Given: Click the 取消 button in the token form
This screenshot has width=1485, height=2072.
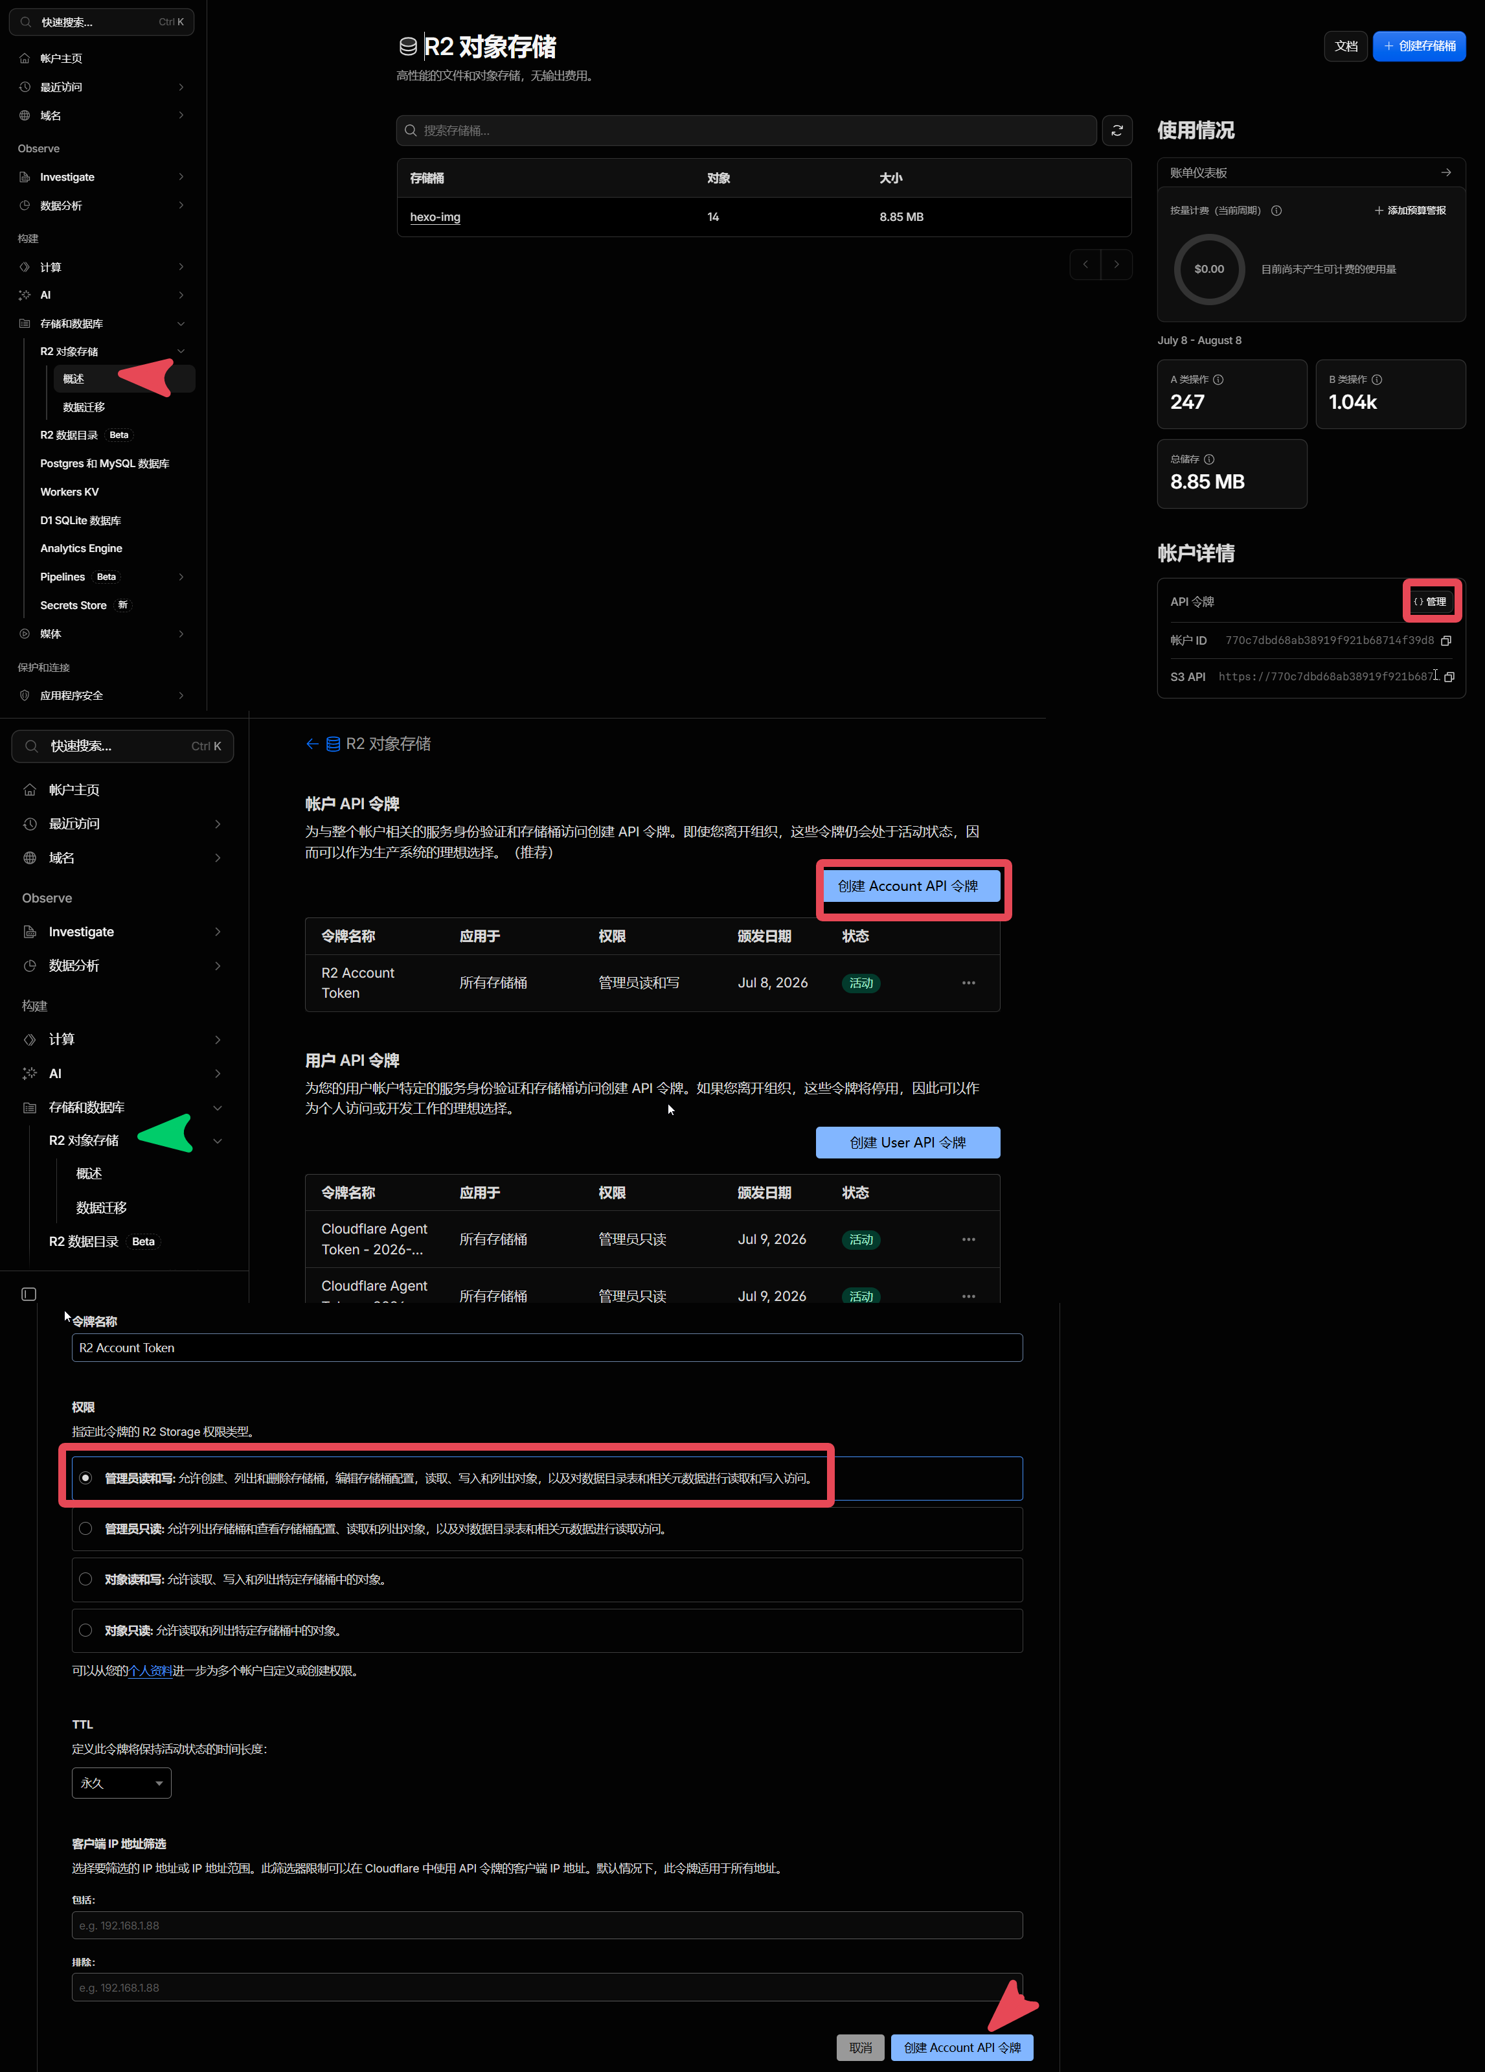Looking at the screenshot, I should (x=860, y=2047).
